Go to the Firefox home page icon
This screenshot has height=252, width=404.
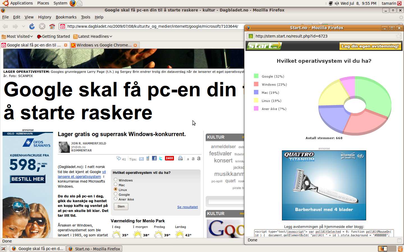click(52, 26)
